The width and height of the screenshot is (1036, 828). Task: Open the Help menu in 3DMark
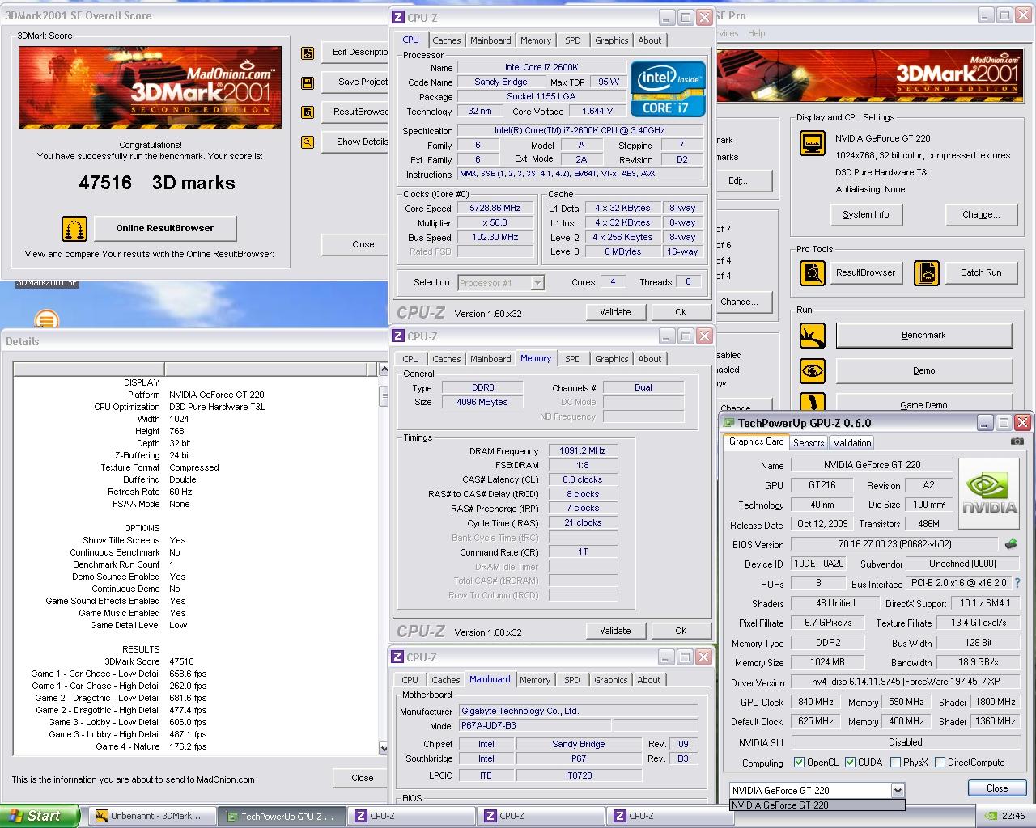[756, 33]
